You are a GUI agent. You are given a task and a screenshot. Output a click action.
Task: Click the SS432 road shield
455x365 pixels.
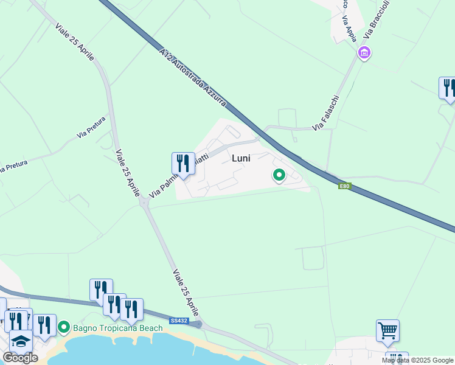coord(179,321)
